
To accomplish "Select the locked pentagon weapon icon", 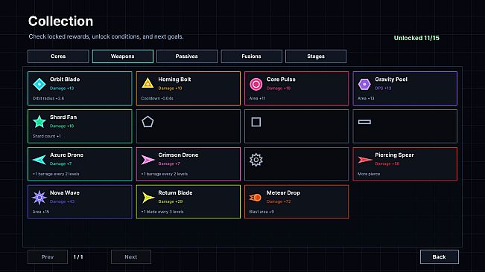I will [148, 122].
